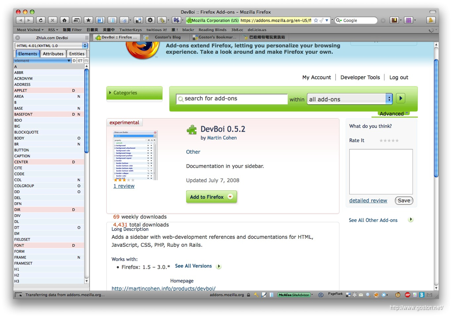Click the Adblock Plus status bar icon
Image resolution: width=452 pixels, height=317 pixels.
click(407, 295)
